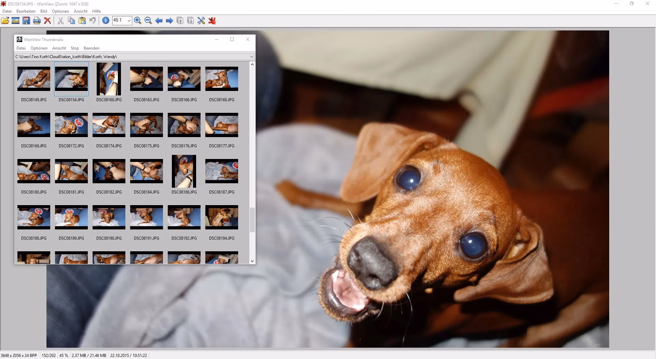Screen dimensions: 656x359
Task: Click the Zoom Out magnifier icon
Action: 148,21
